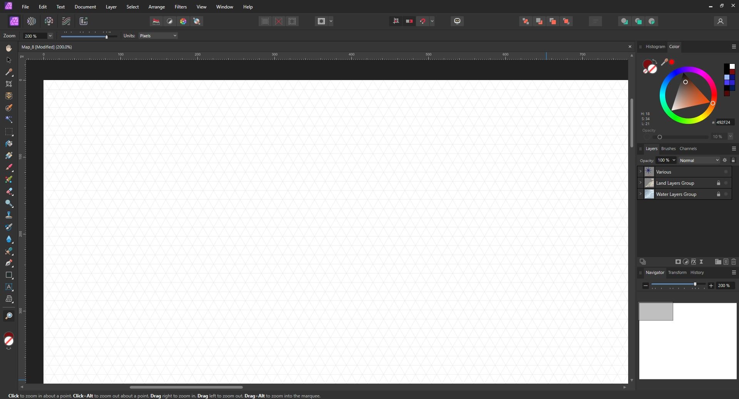
Task: Activate the Crop tool
Action: (x=9, y=84)
